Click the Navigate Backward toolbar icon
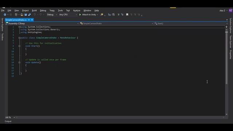Image resolution: width=233 pixels, height=131 pixels. click(5, 15)
